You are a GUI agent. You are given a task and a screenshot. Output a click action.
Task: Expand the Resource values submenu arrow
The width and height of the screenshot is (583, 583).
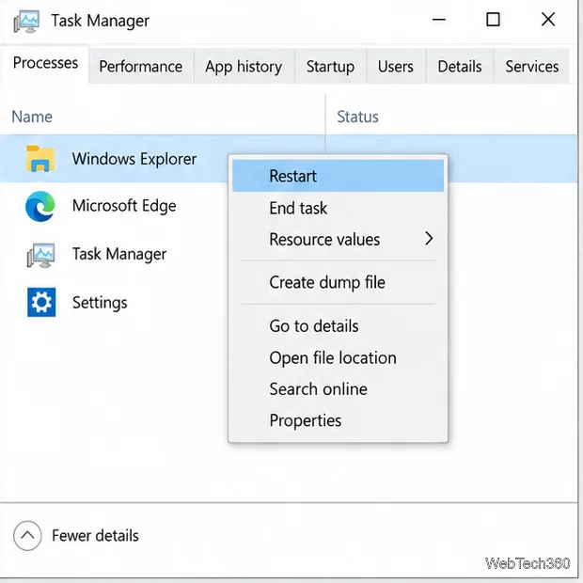click(429, 238)
